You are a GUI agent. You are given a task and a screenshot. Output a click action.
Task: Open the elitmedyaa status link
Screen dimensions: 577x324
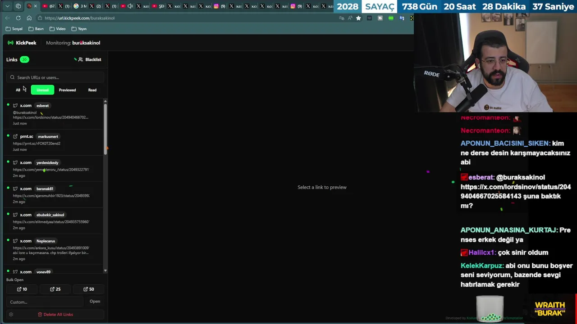51,222
